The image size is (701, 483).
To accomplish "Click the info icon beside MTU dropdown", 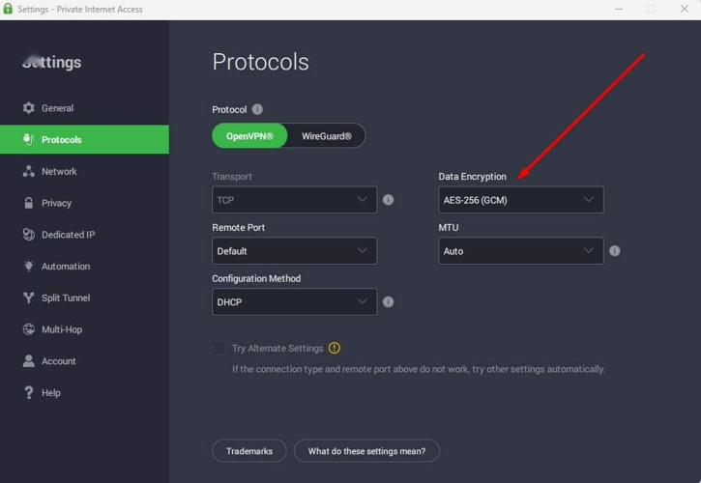I will 614,251.
